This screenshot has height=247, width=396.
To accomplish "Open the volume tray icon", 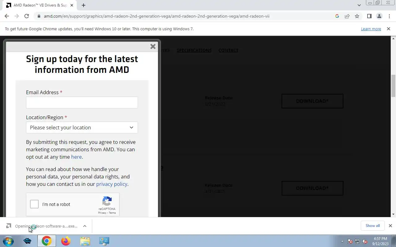I will coord(365,241).
